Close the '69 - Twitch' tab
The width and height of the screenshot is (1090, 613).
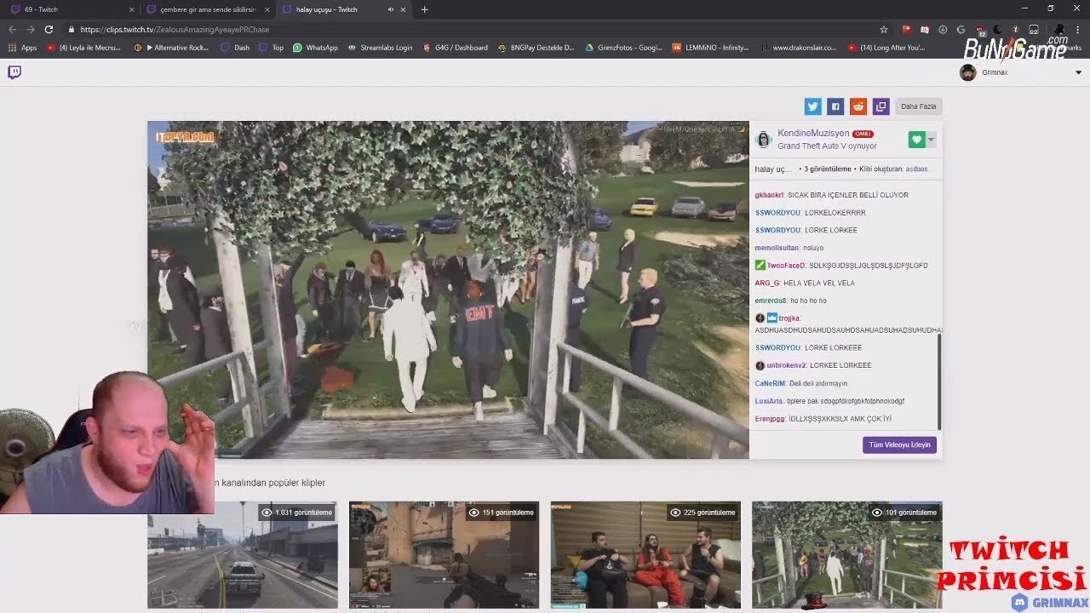click(x=131, y=9)
